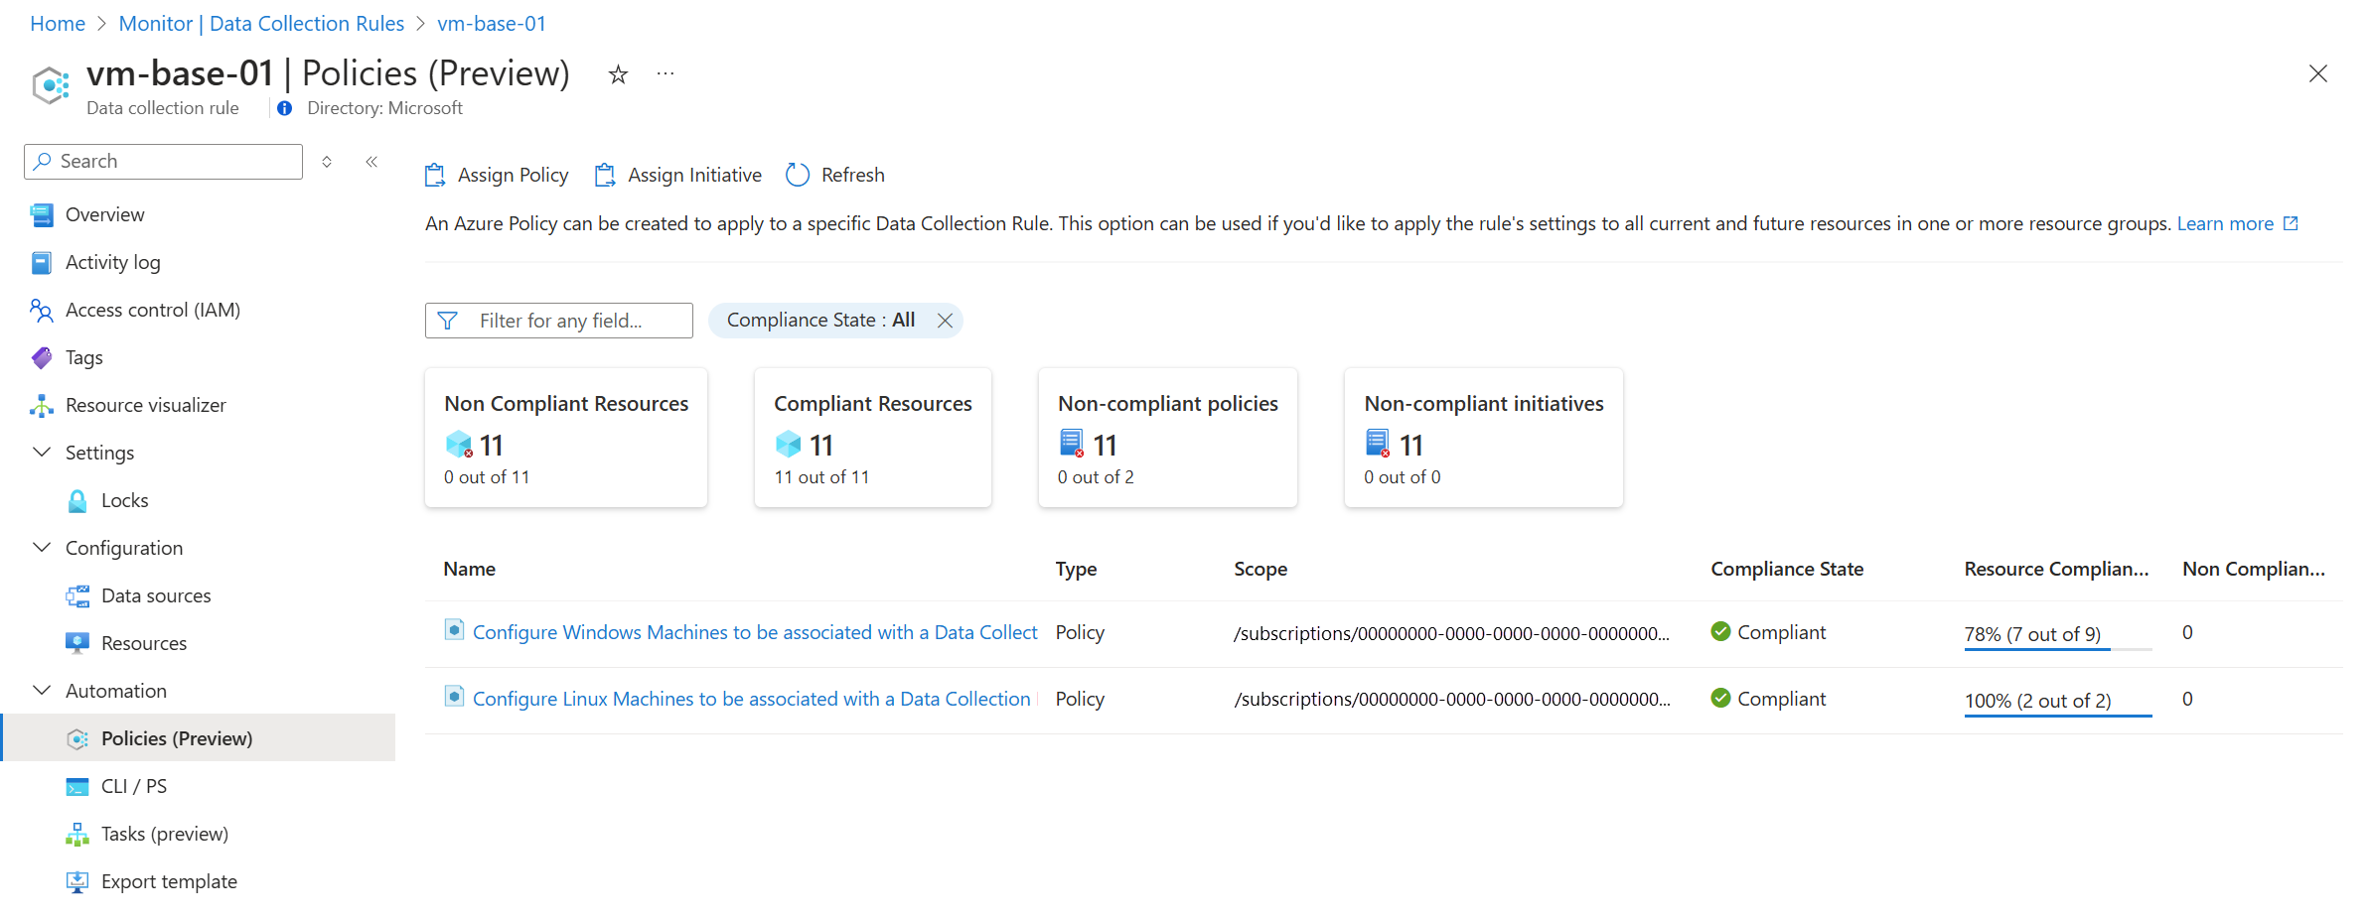Viewport: 2372px width, 919px height.
Task: Click the favorite star icon
Action: tap(618, 74)
